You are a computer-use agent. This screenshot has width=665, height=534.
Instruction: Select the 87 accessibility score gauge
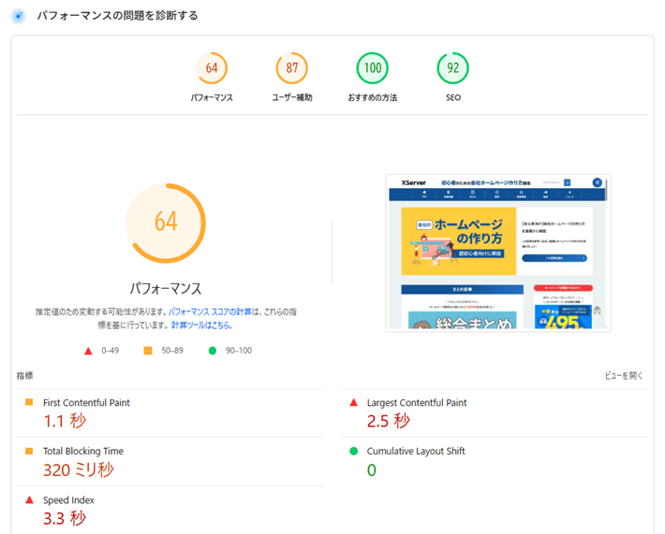pos(292,67)
